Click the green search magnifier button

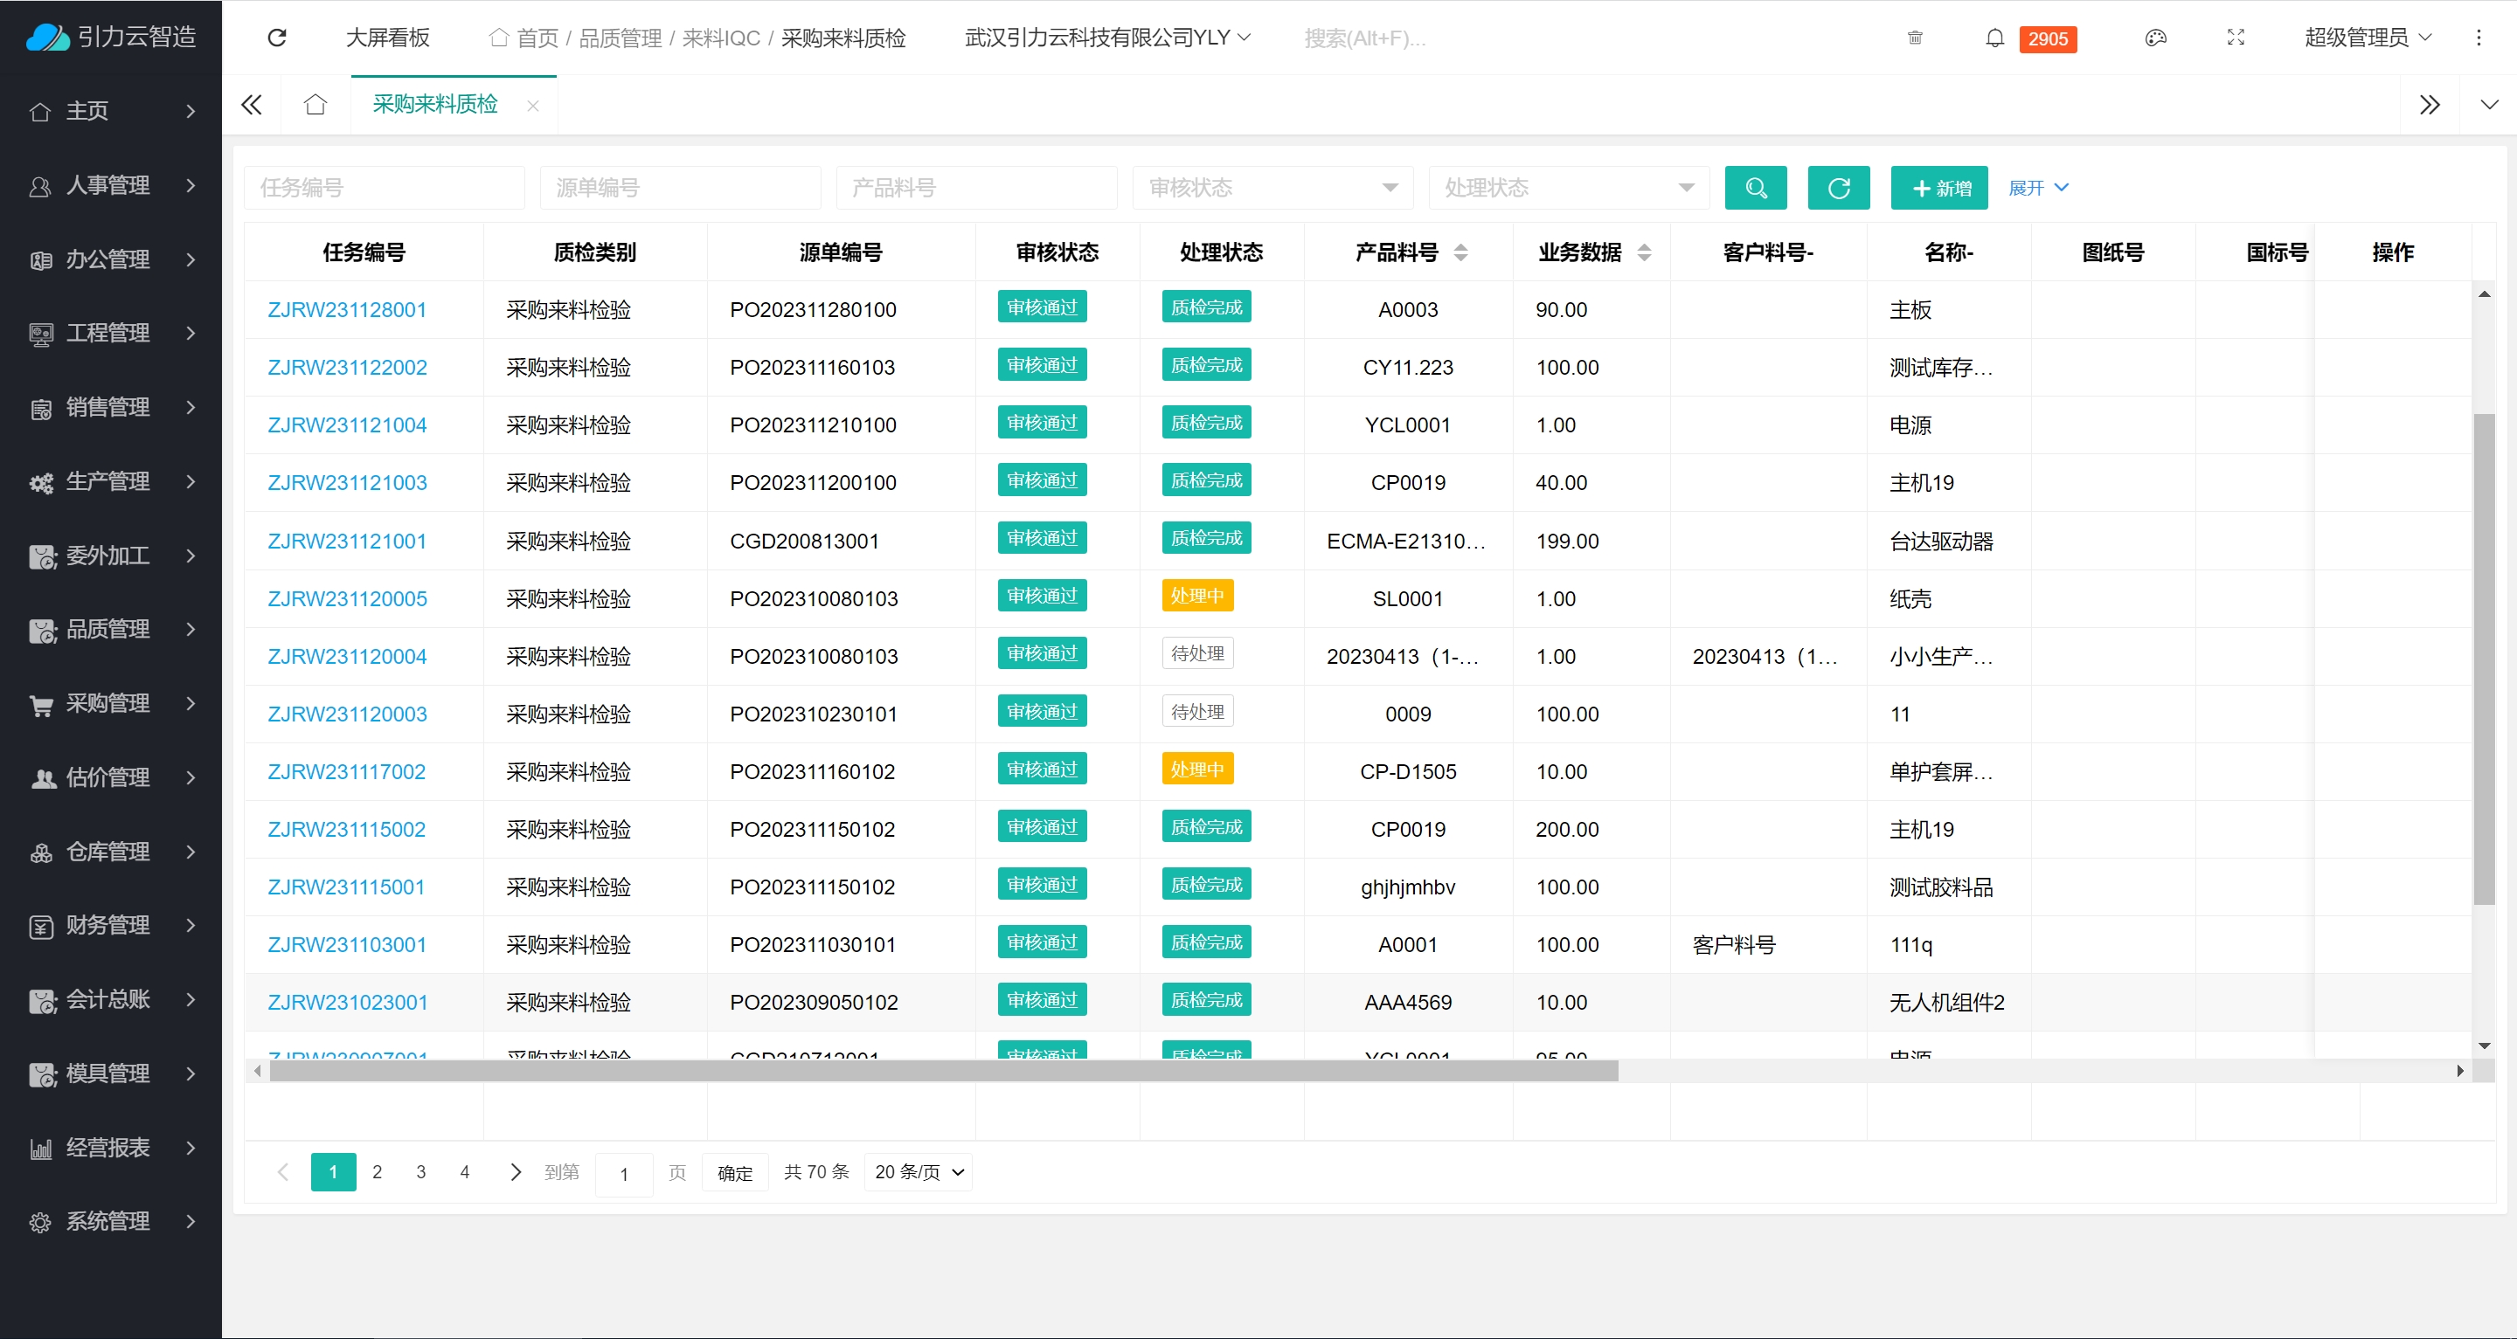click(x=1755, y=188)
